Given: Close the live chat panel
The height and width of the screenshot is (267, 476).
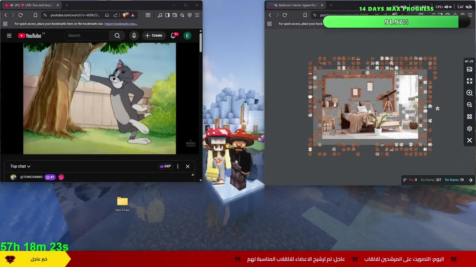Looking at the screenshot, I should click(x=188, y=167).
